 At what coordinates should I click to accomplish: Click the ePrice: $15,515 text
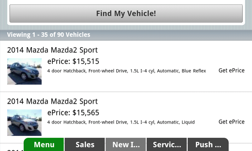(x=73, y=61)
